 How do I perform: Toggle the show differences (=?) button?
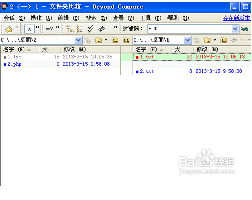tap(49, 29)
